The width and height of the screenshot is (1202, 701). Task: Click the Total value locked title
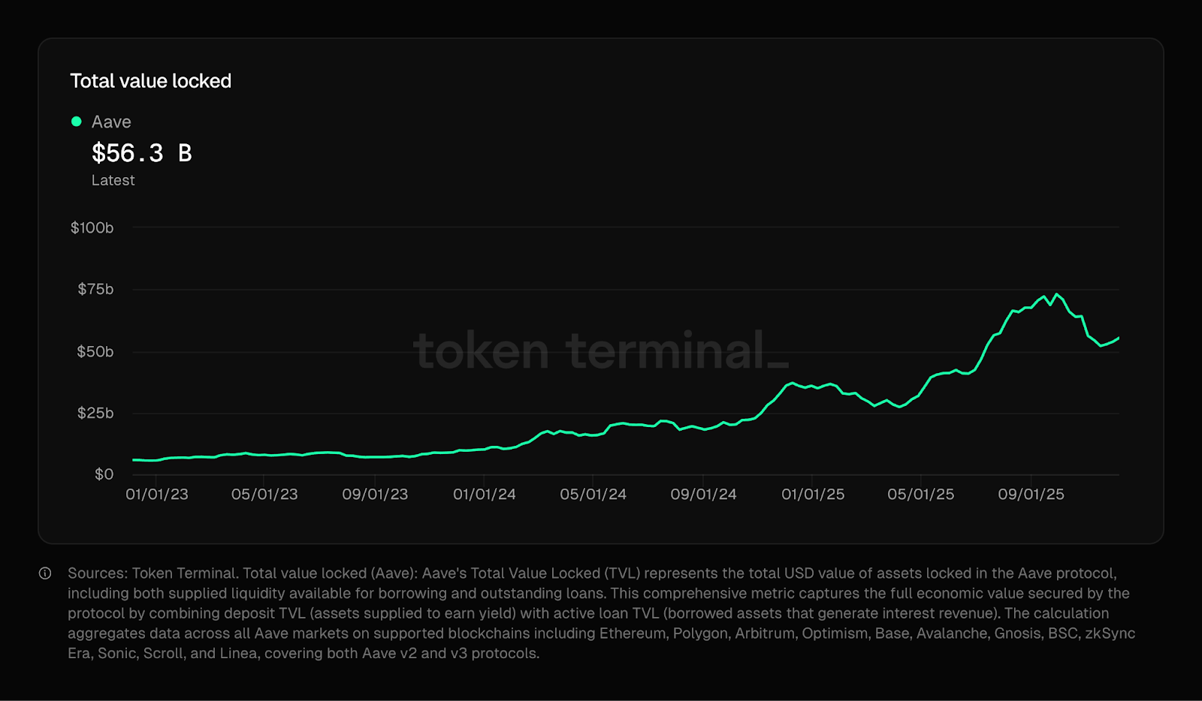(150, 81)
